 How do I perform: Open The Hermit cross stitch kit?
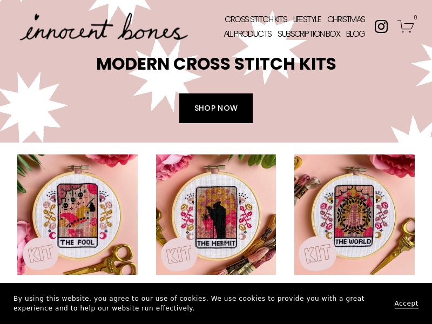coord(216,214)
